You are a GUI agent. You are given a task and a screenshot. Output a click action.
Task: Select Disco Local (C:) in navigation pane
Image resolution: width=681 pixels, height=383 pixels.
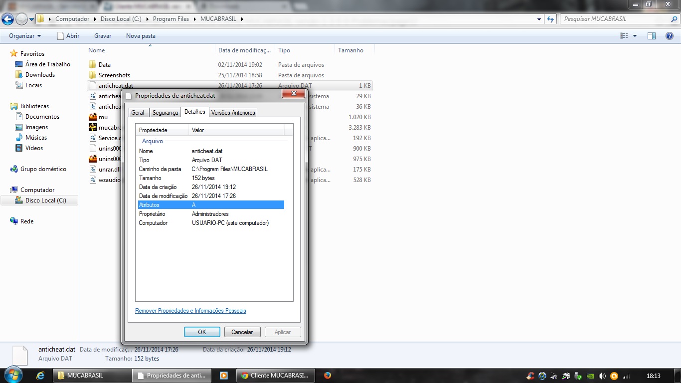pos(45,200)
